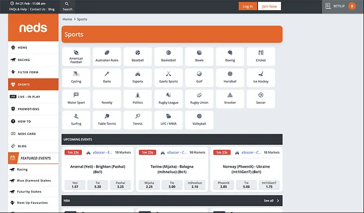Open the Surfing sport tile

76,120
